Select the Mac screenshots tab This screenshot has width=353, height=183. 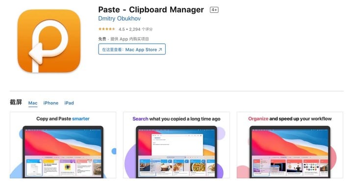tap(33, 103)
